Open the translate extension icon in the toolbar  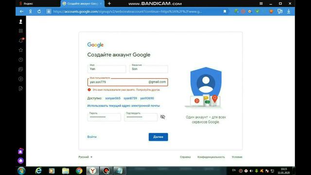coord(280,11)
